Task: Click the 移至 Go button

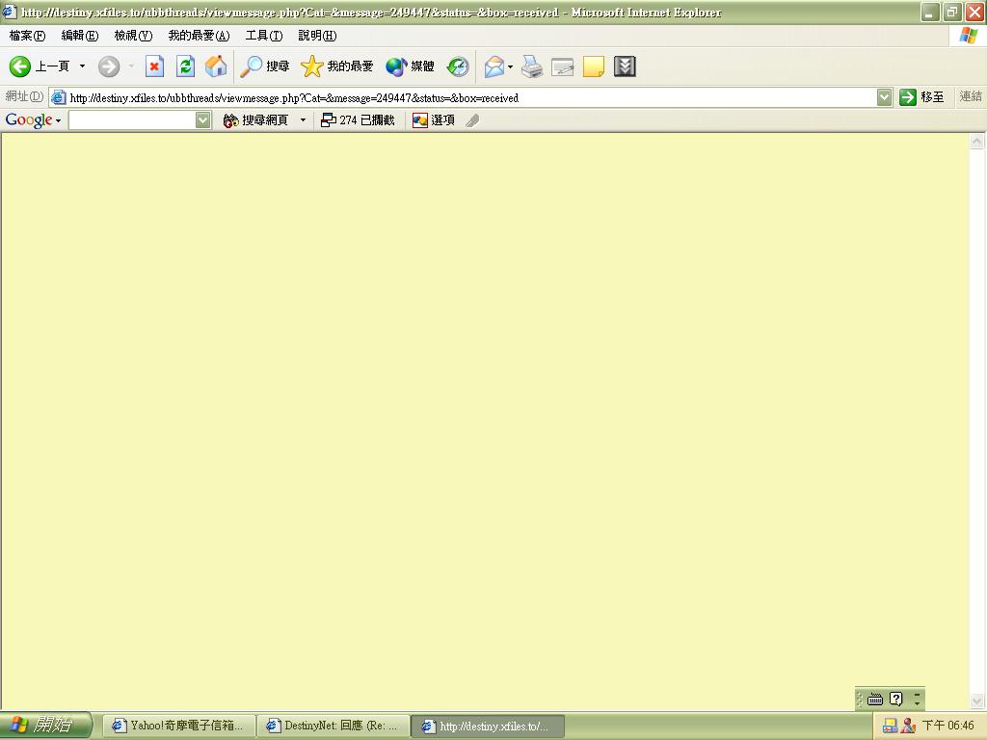Action: click(921, 97)
